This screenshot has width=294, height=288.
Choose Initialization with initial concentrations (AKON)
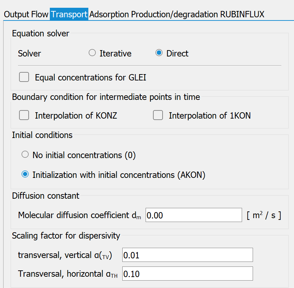coord(25,174)
